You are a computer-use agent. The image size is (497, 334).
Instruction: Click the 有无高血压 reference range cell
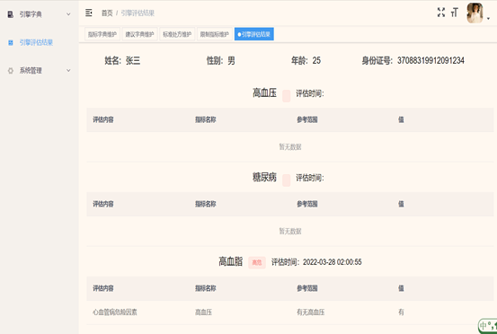(x=311, y=312)
